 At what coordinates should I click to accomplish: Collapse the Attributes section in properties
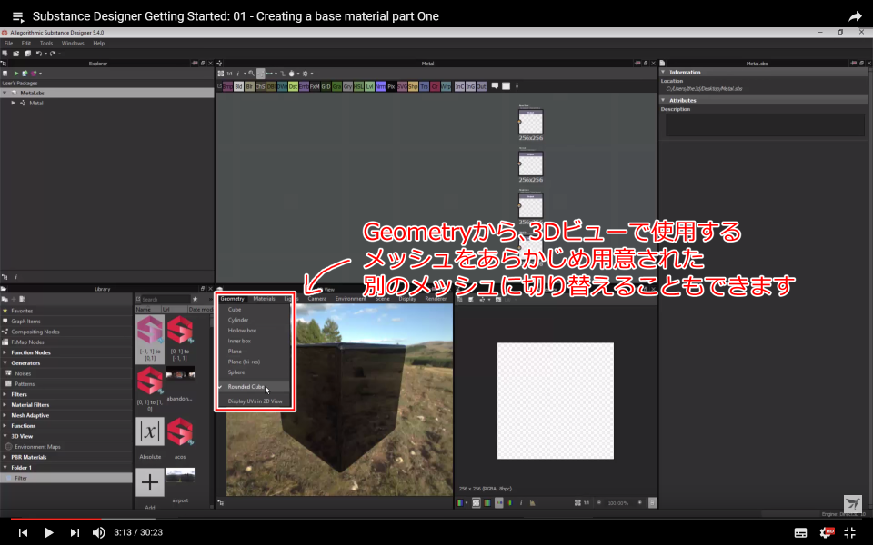pyautogui.click(x=663, y=100)
